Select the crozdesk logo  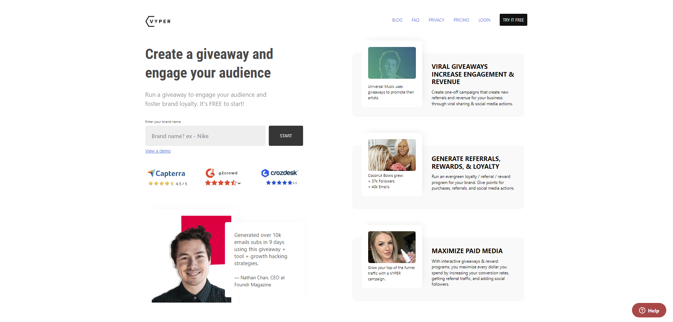tap(279, 173)
